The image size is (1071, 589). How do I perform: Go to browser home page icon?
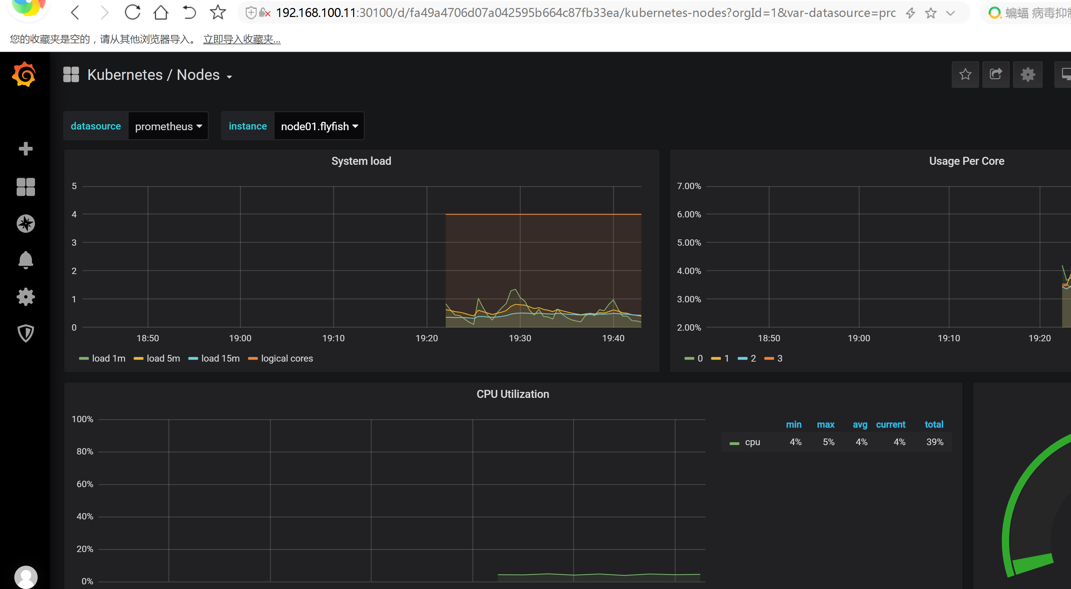click(x=161, y=12)
